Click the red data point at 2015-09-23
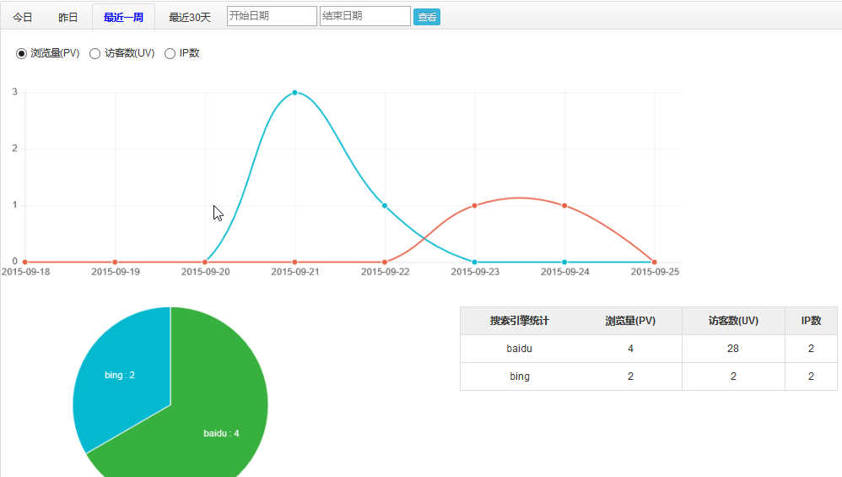 click(x=475, y=205)
